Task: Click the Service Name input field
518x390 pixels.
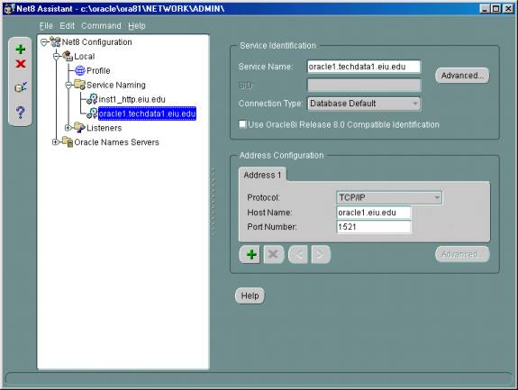Action: click(x=364, y=67)
